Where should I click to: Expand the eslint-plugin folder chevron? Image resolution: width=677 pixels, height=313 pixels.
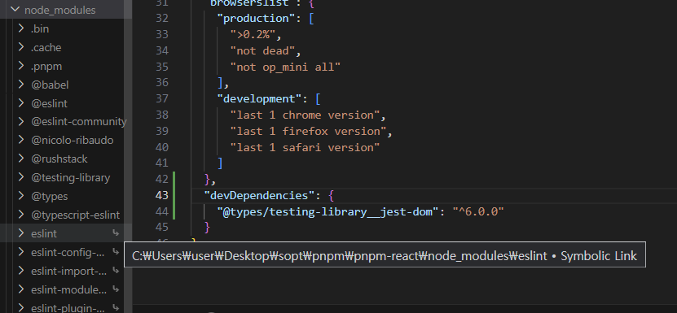(21, 307)
